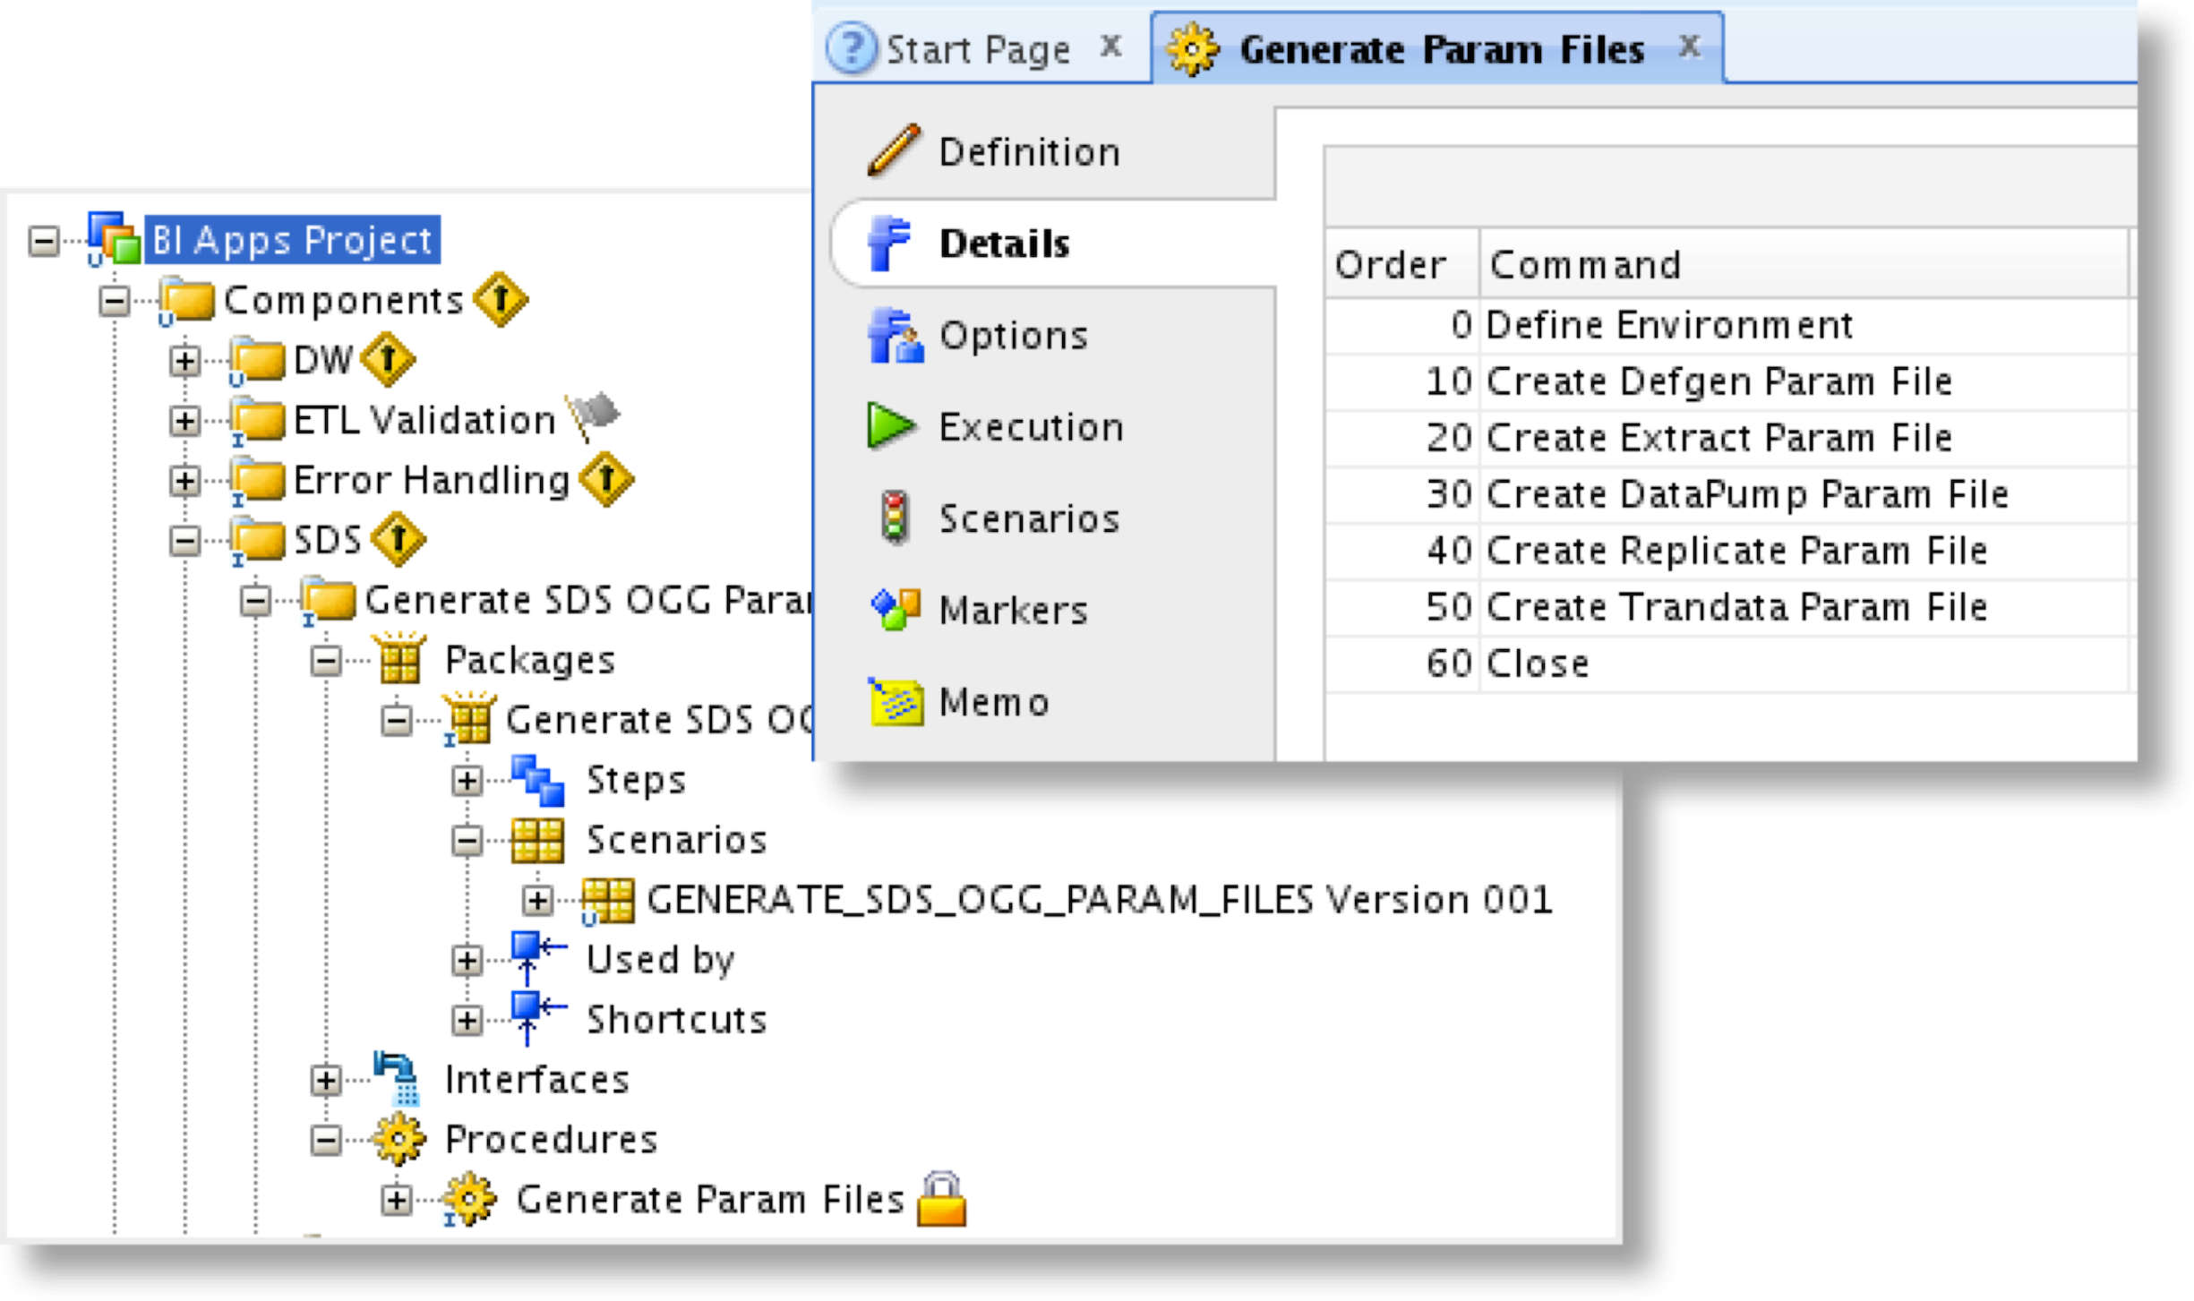Select the Create Extract Param File row
2194x1301 pixels.
click(x=1727, y=438)
